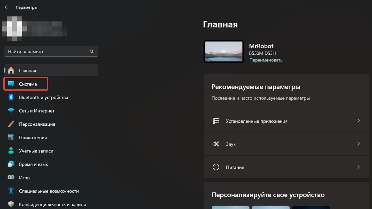This screenshot has height=209, width=372.
Task: Click the magnifier search icon
Action: (x=92, y=52)
